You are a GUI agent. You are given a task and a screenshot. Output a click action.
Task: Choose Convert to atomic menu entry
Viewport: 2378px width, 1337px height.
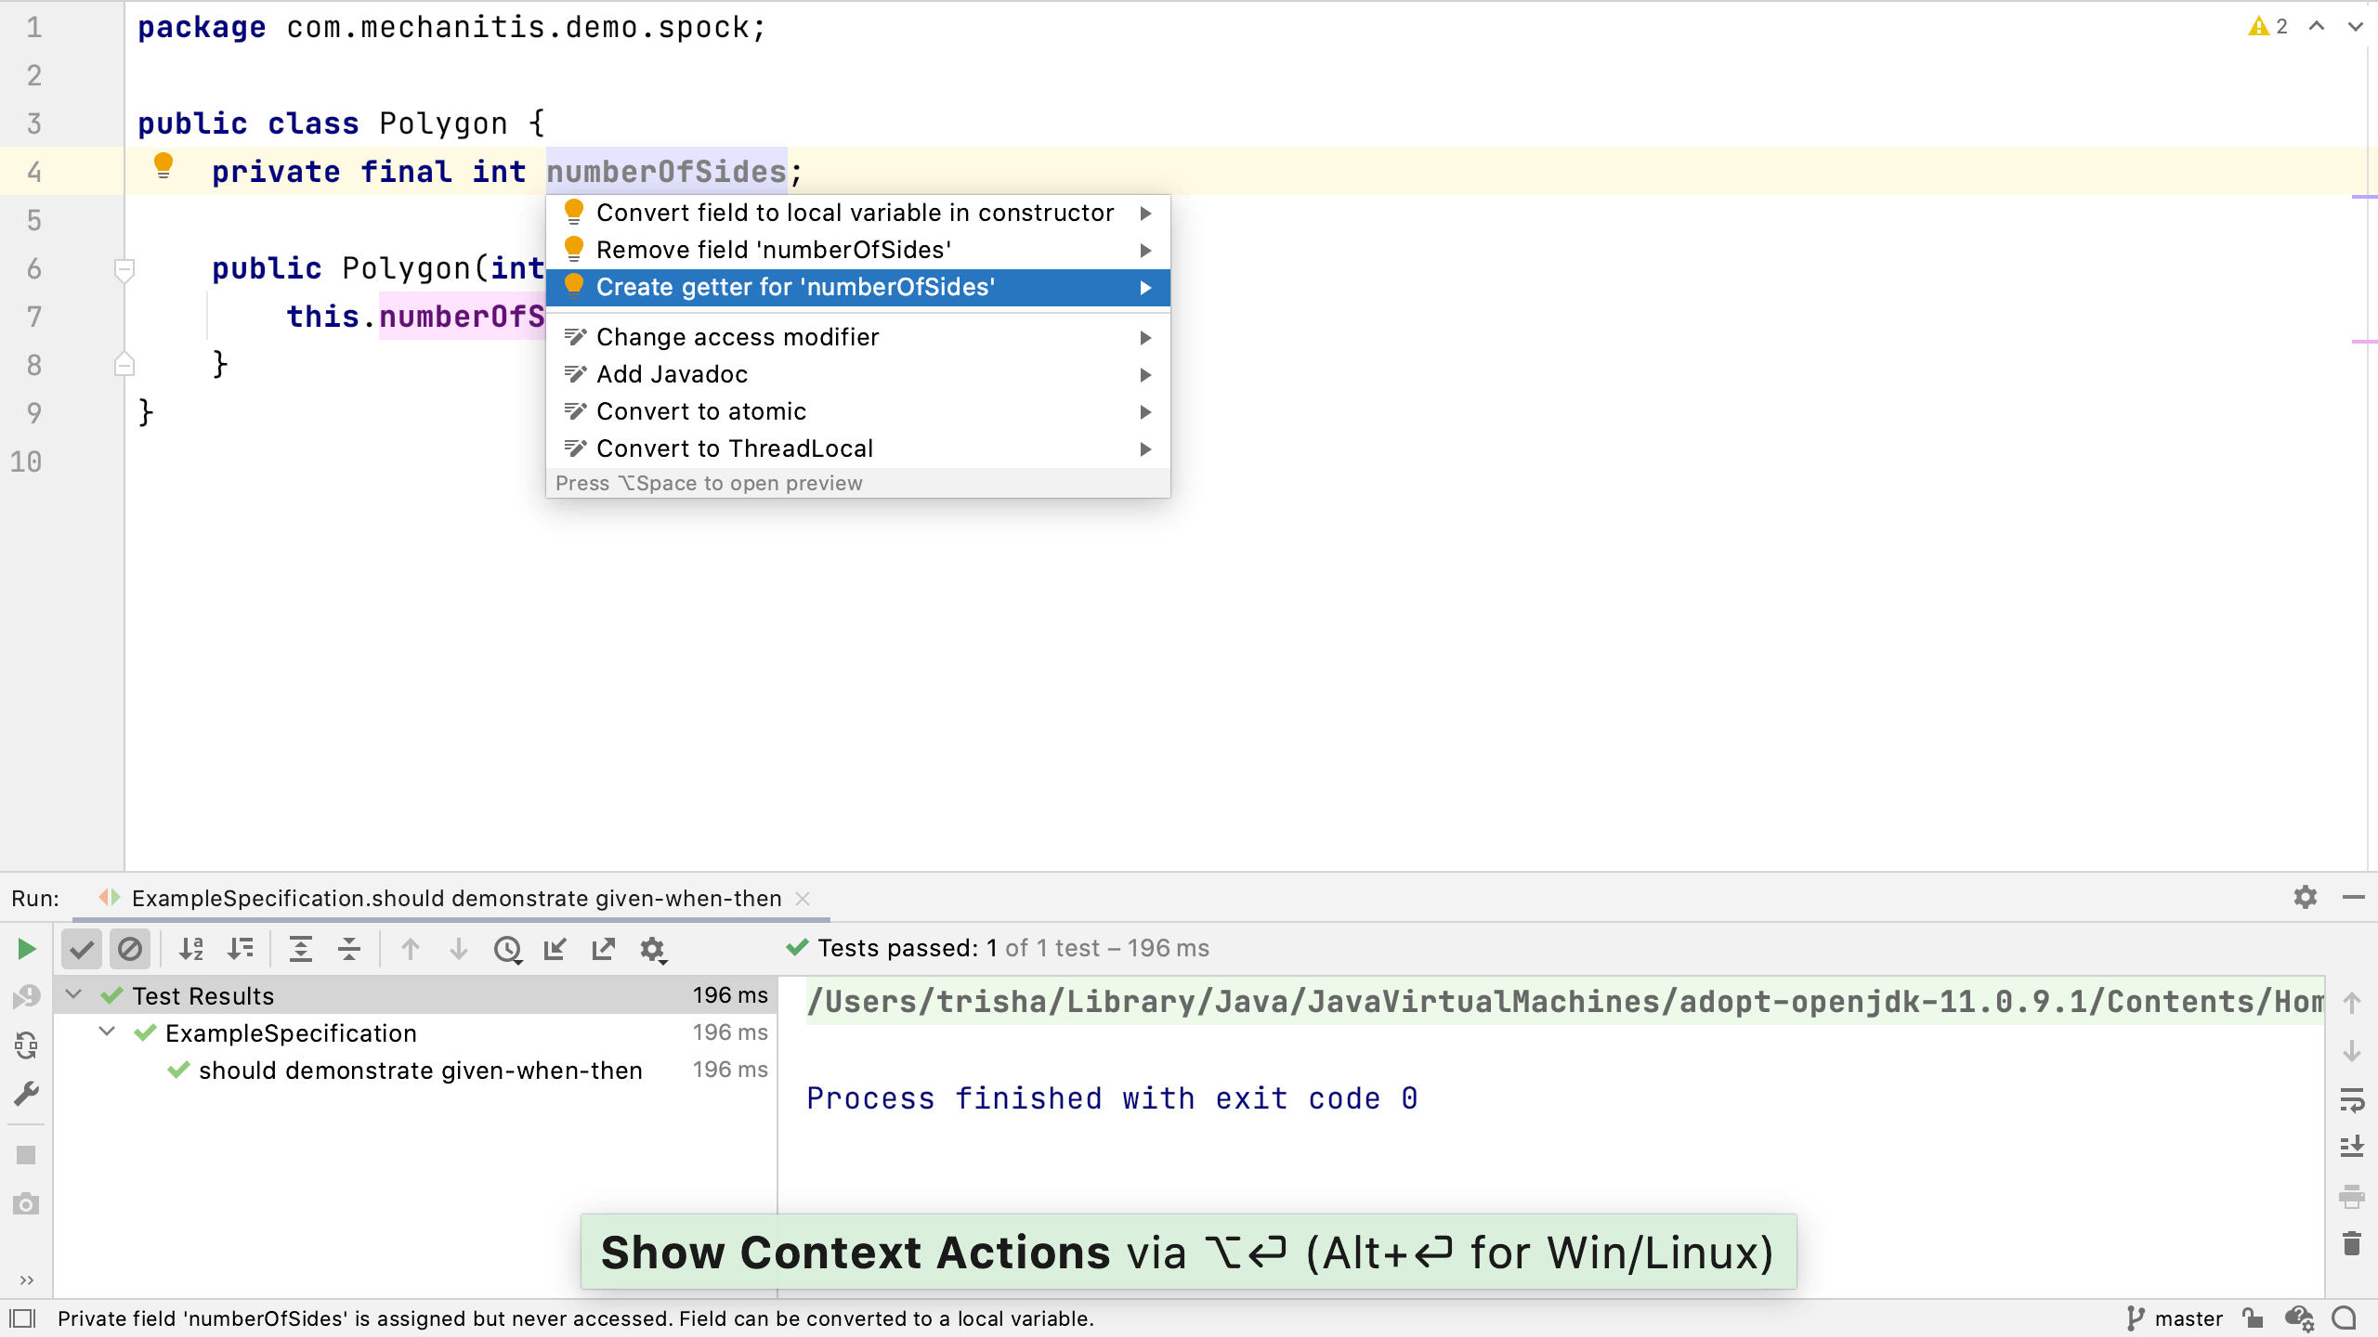pos(700,411)
